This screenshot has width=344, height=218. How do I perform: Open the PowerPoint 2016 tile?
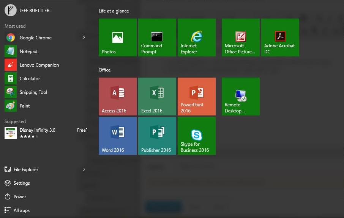[x=197, y=97]
